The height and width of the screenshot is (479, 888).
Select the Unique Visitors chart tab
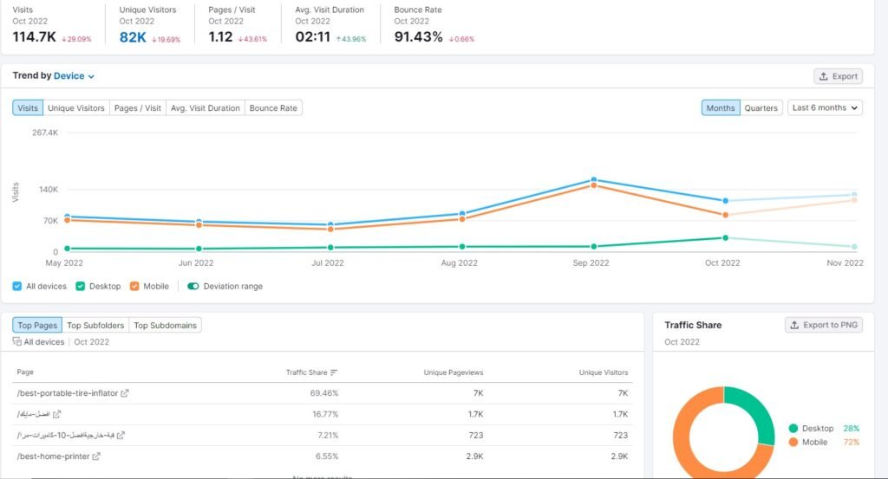(x=76, y=108)
